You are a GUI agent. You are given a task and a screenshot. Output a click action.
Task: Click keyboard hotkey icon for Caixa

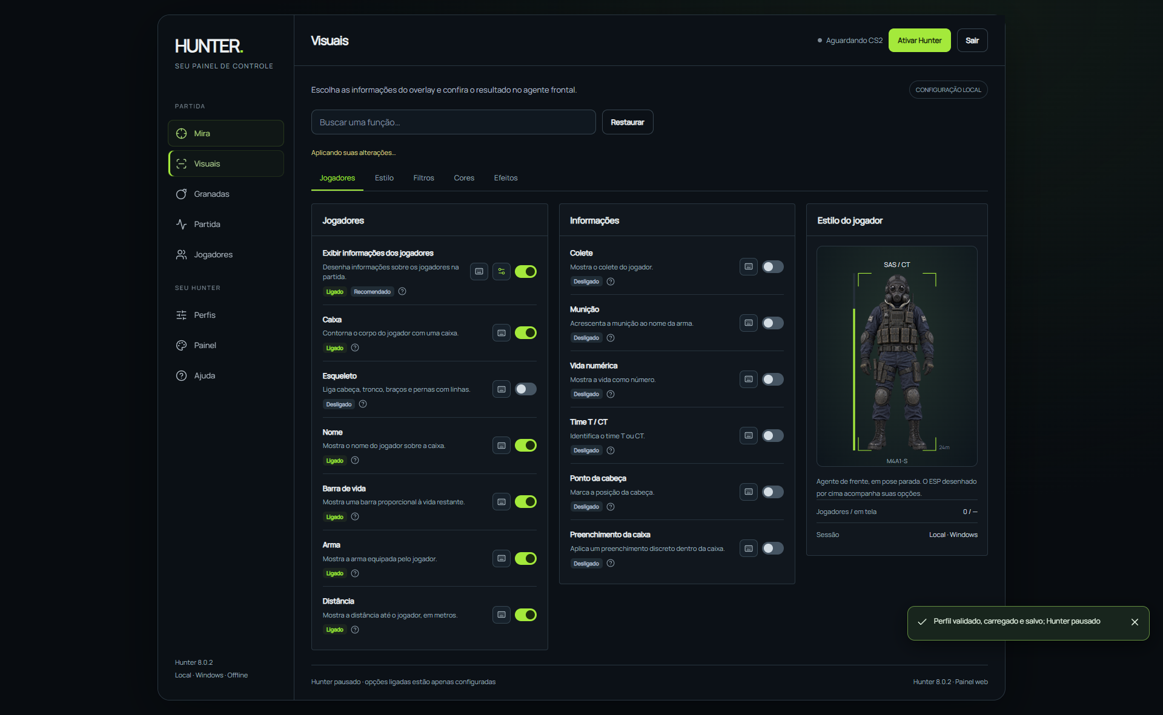[502, 332]
